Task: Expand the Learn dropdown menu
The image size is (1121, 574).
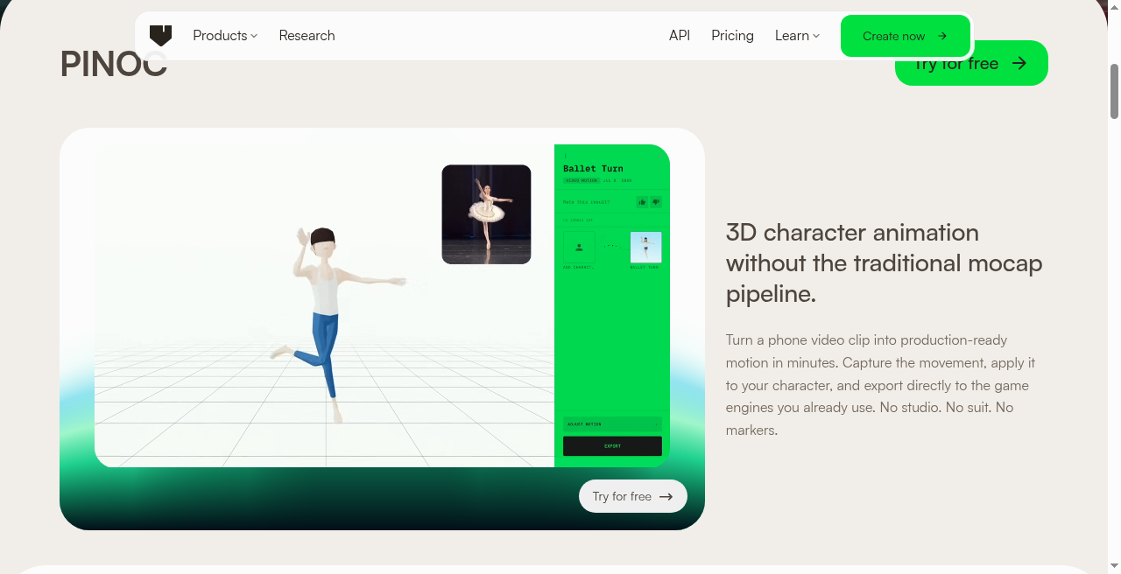Action: click(797, 36)
